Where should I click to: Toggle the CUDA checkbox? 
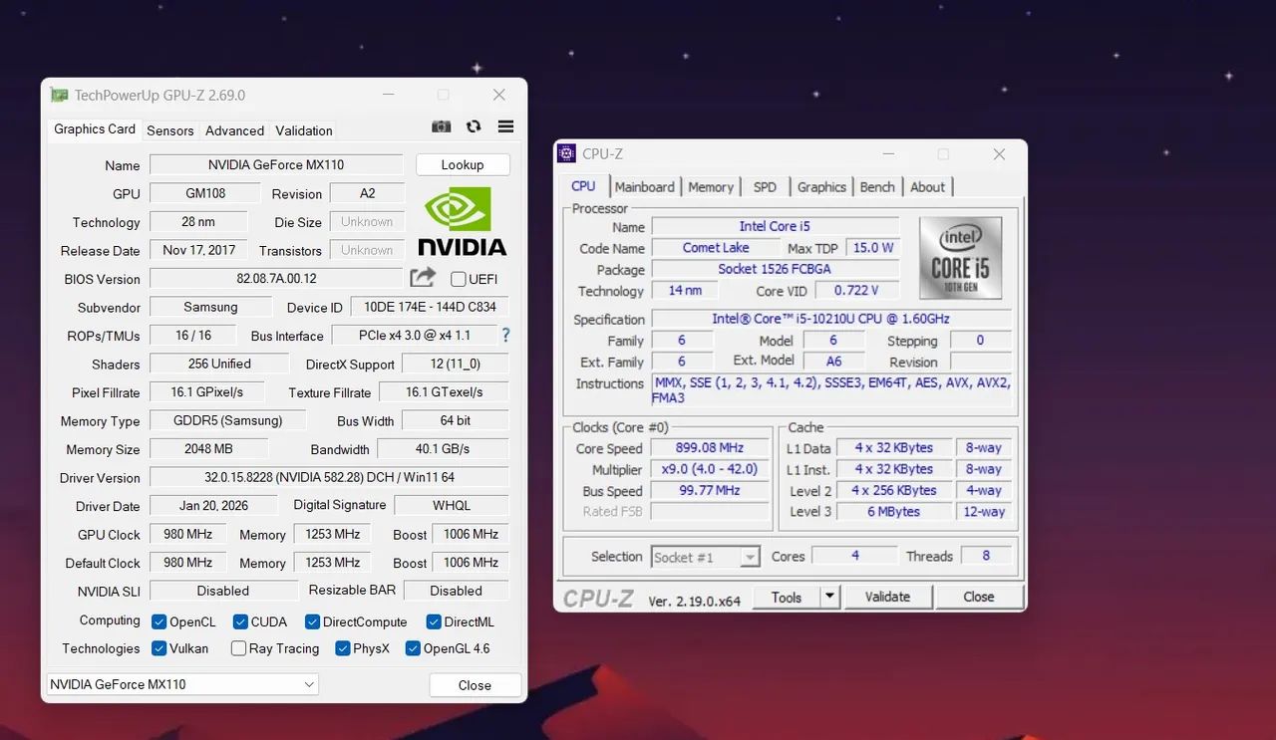[240, 621]
